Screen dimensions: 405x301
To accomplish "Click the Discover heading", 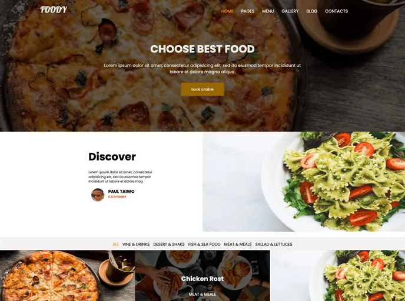I will coord(112,156).
